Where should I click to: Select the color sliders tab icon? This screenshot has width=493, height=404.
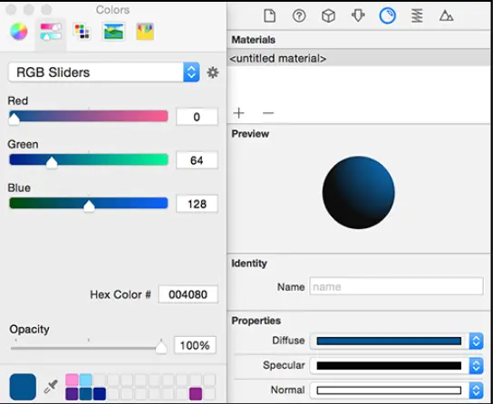pyautogui.click(x=51, y=32)
